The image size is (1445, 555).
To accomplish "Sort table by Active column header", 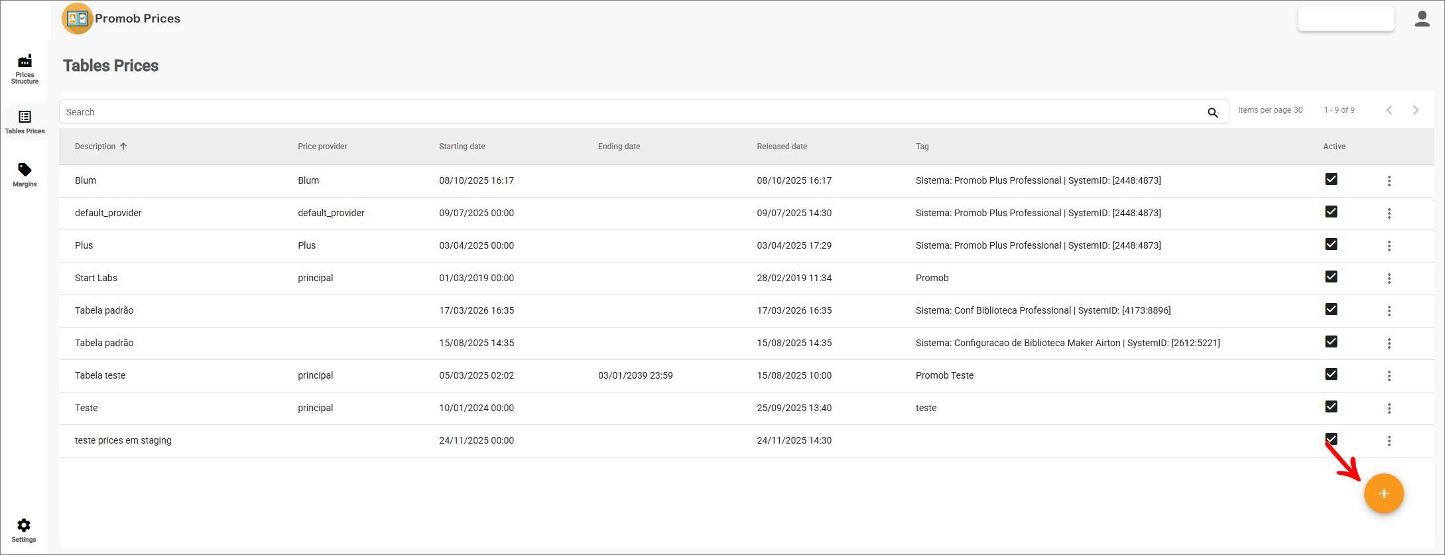I will click(1334, 147).
